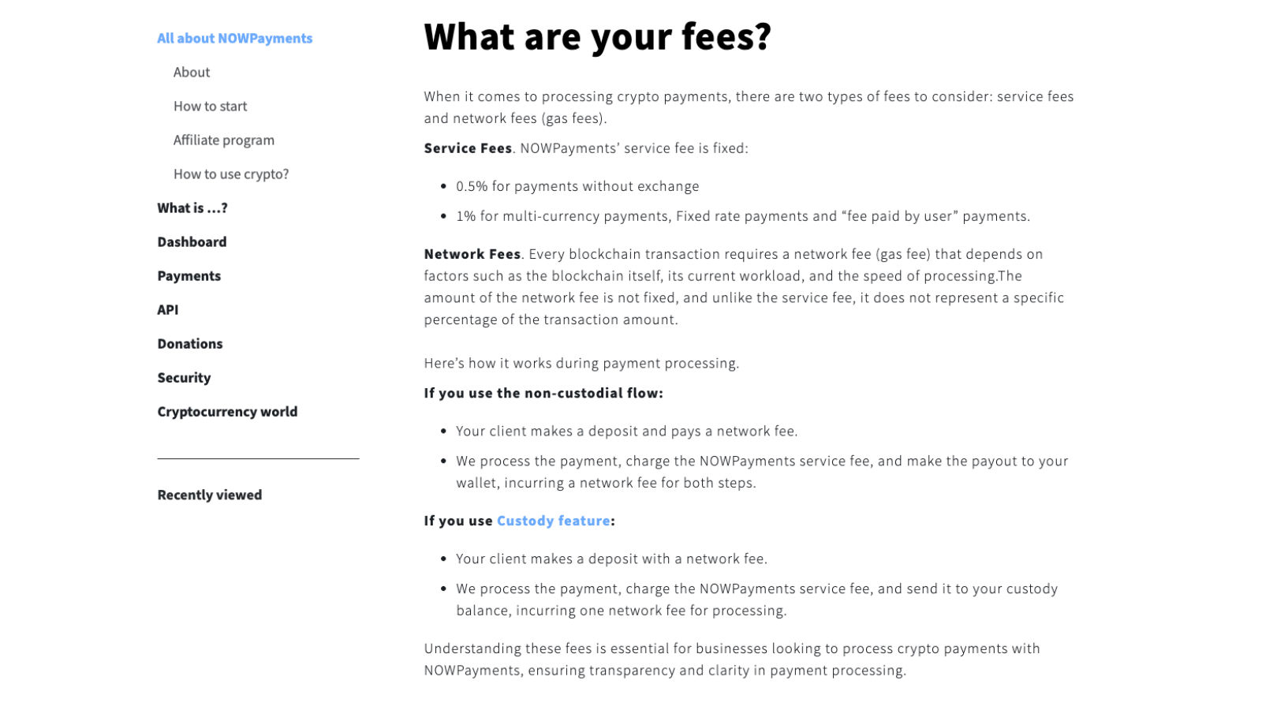Click the 1% multi-currency payments bullet
The image size is (1262, 710).
coord(742,216)
